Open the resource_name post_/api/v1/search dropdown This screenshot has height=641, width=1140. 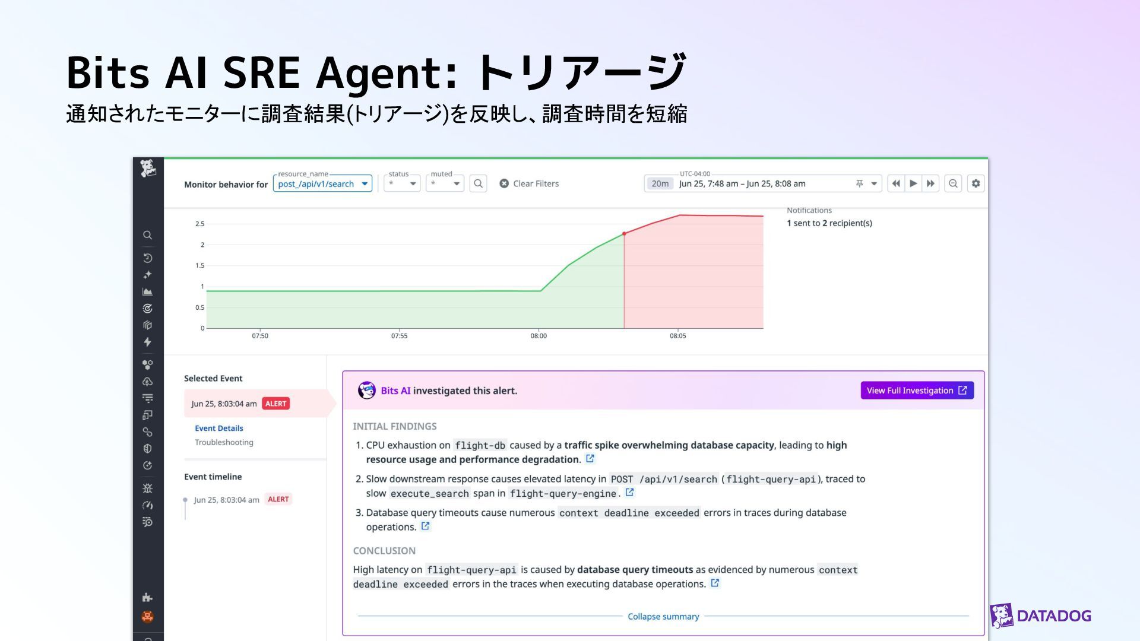coord(323,183)
